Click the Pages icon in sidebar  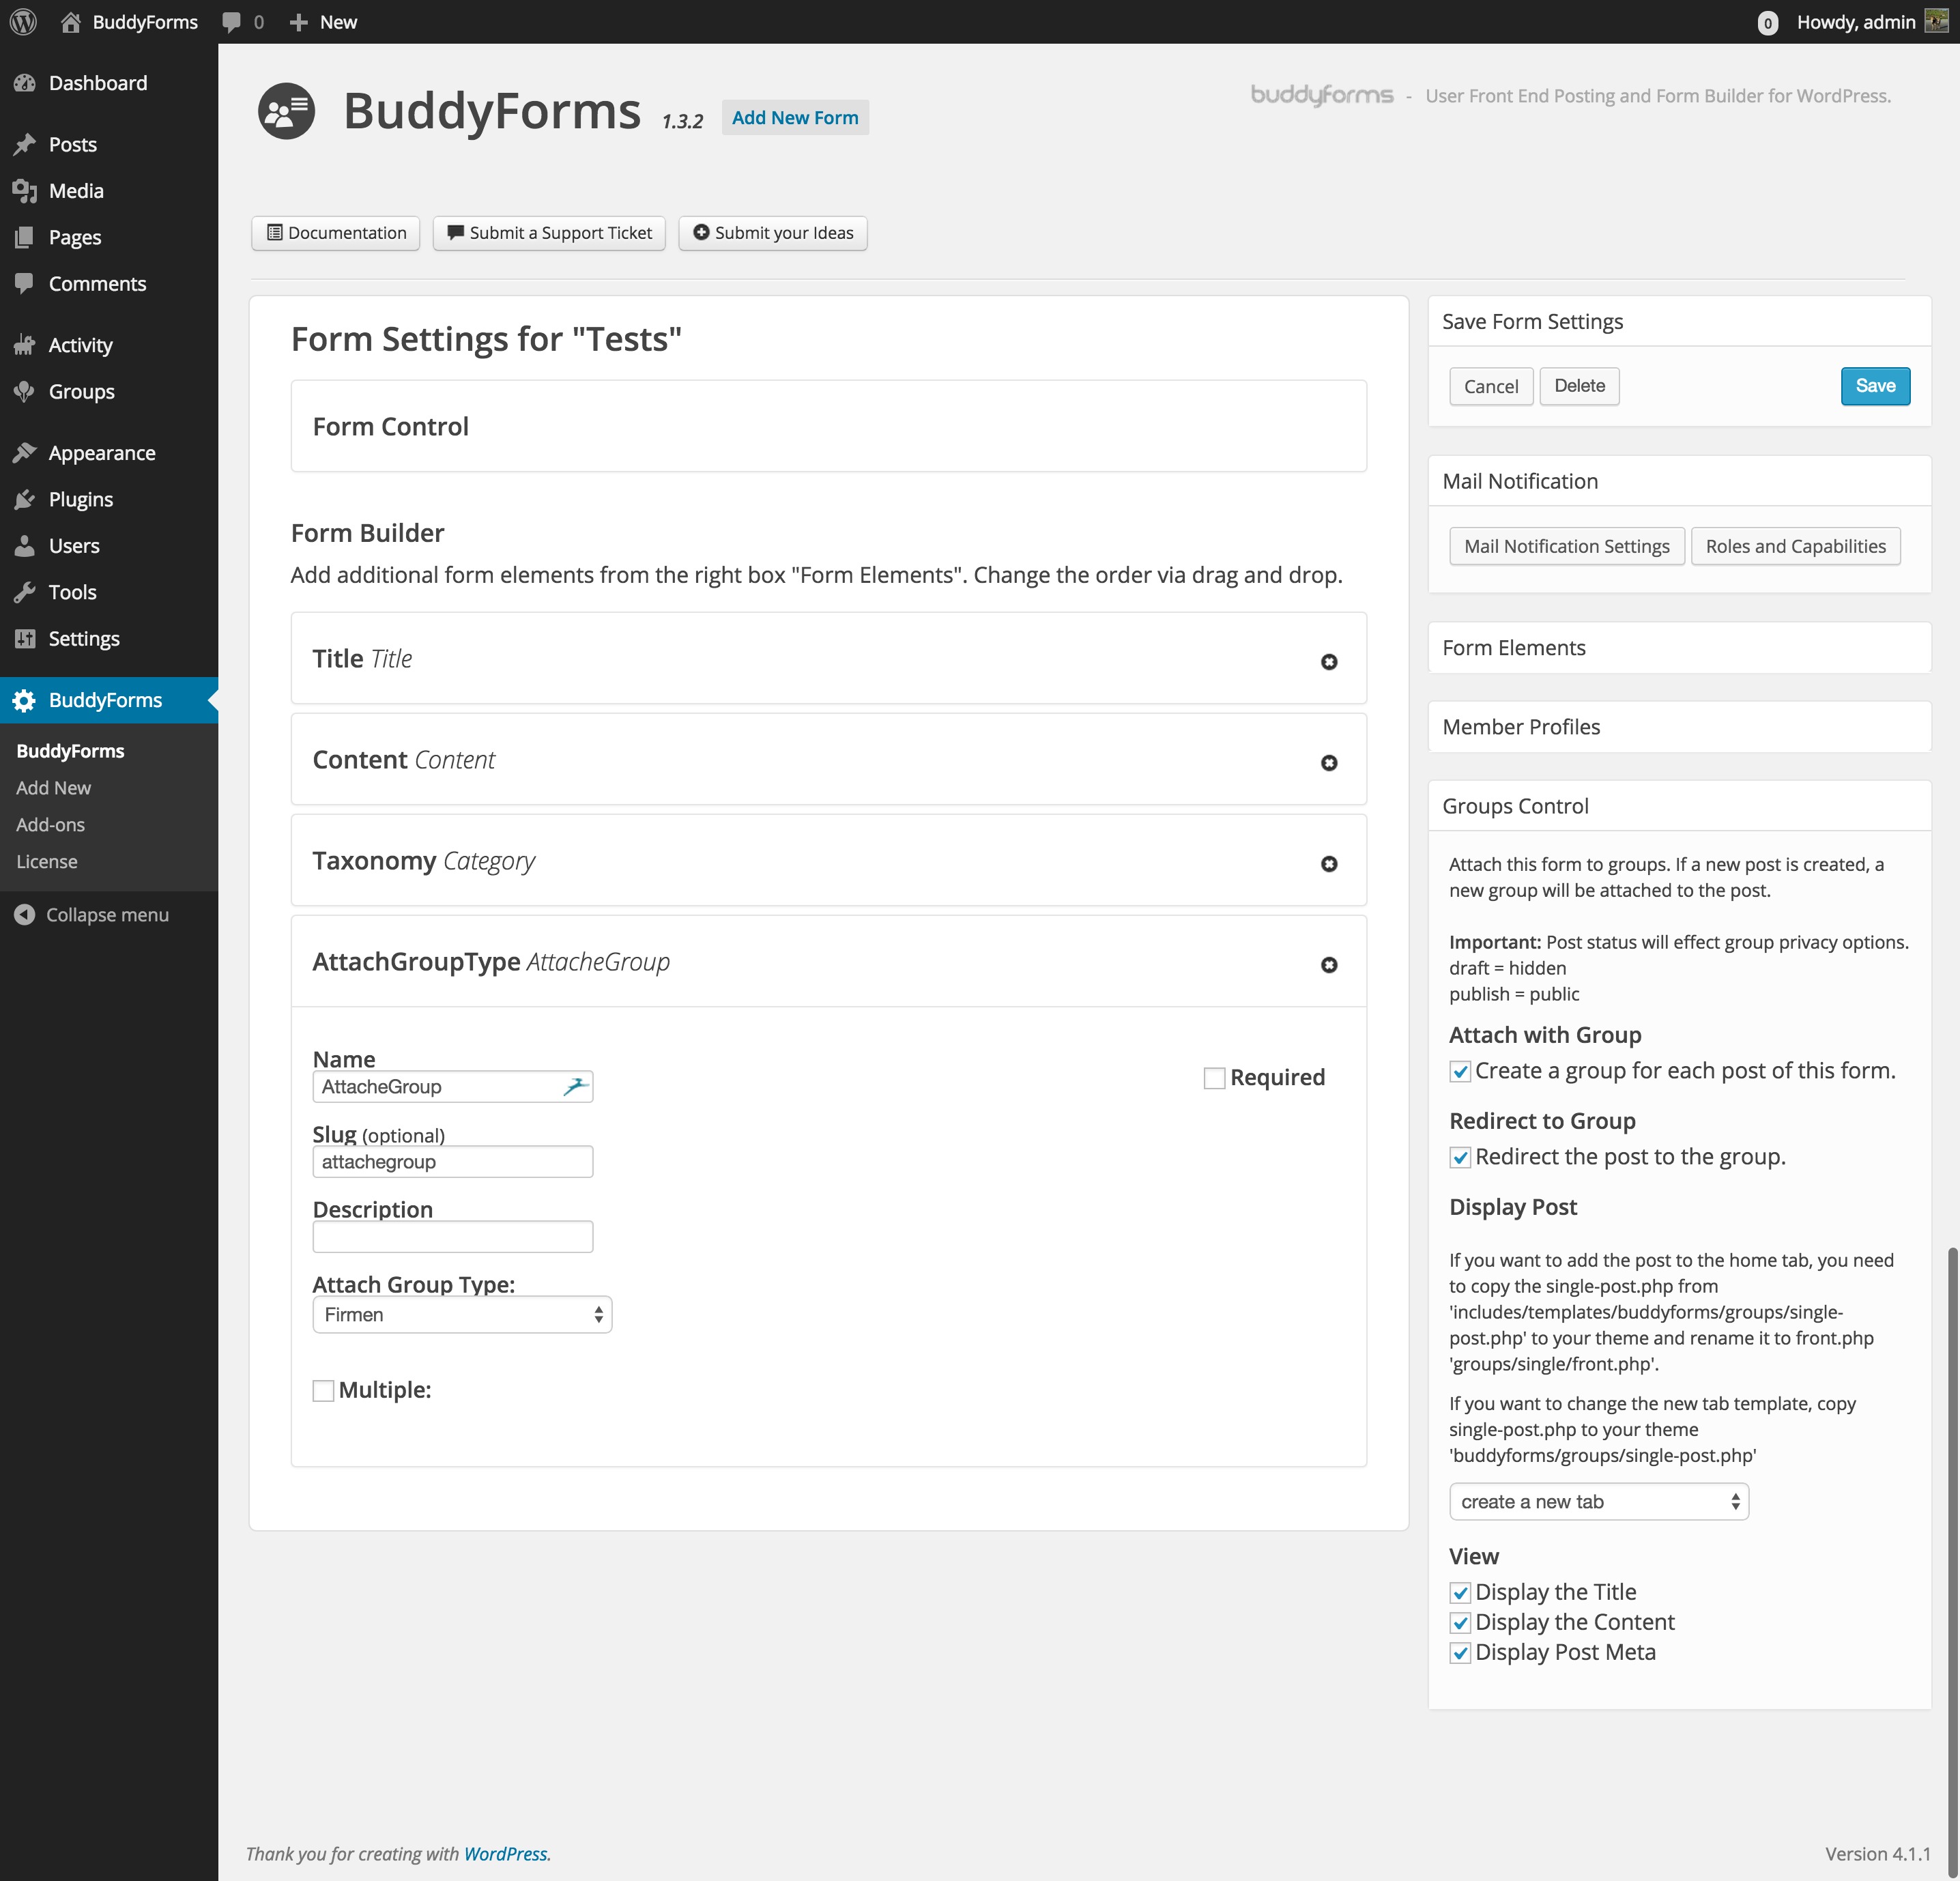coord(25,237)
